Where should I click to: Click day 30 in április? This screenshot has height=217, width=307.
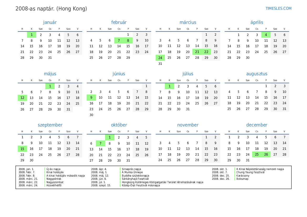(247, 58)
